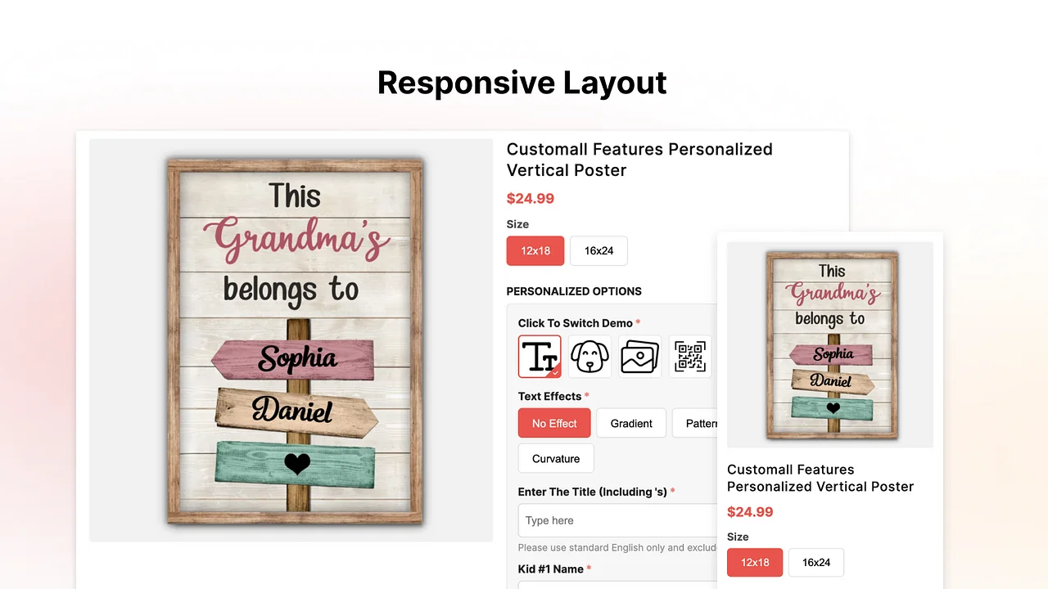This screenshot has height=589, width=1048.
Task: Enable the Curvature text effect
Action: tap(556, 459)
